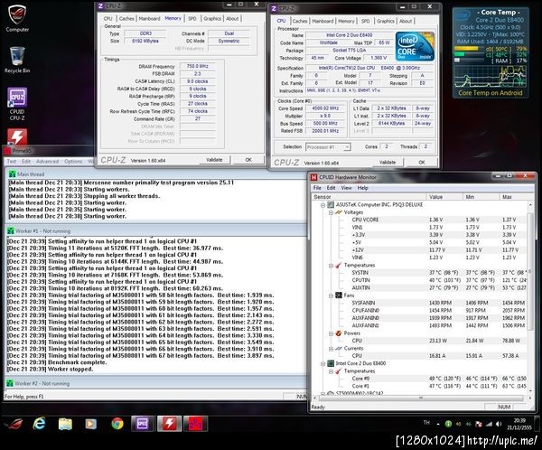The height and width of the screenshot is (450, 542).
Task: Click the Max column header
Action: point(516,197)
